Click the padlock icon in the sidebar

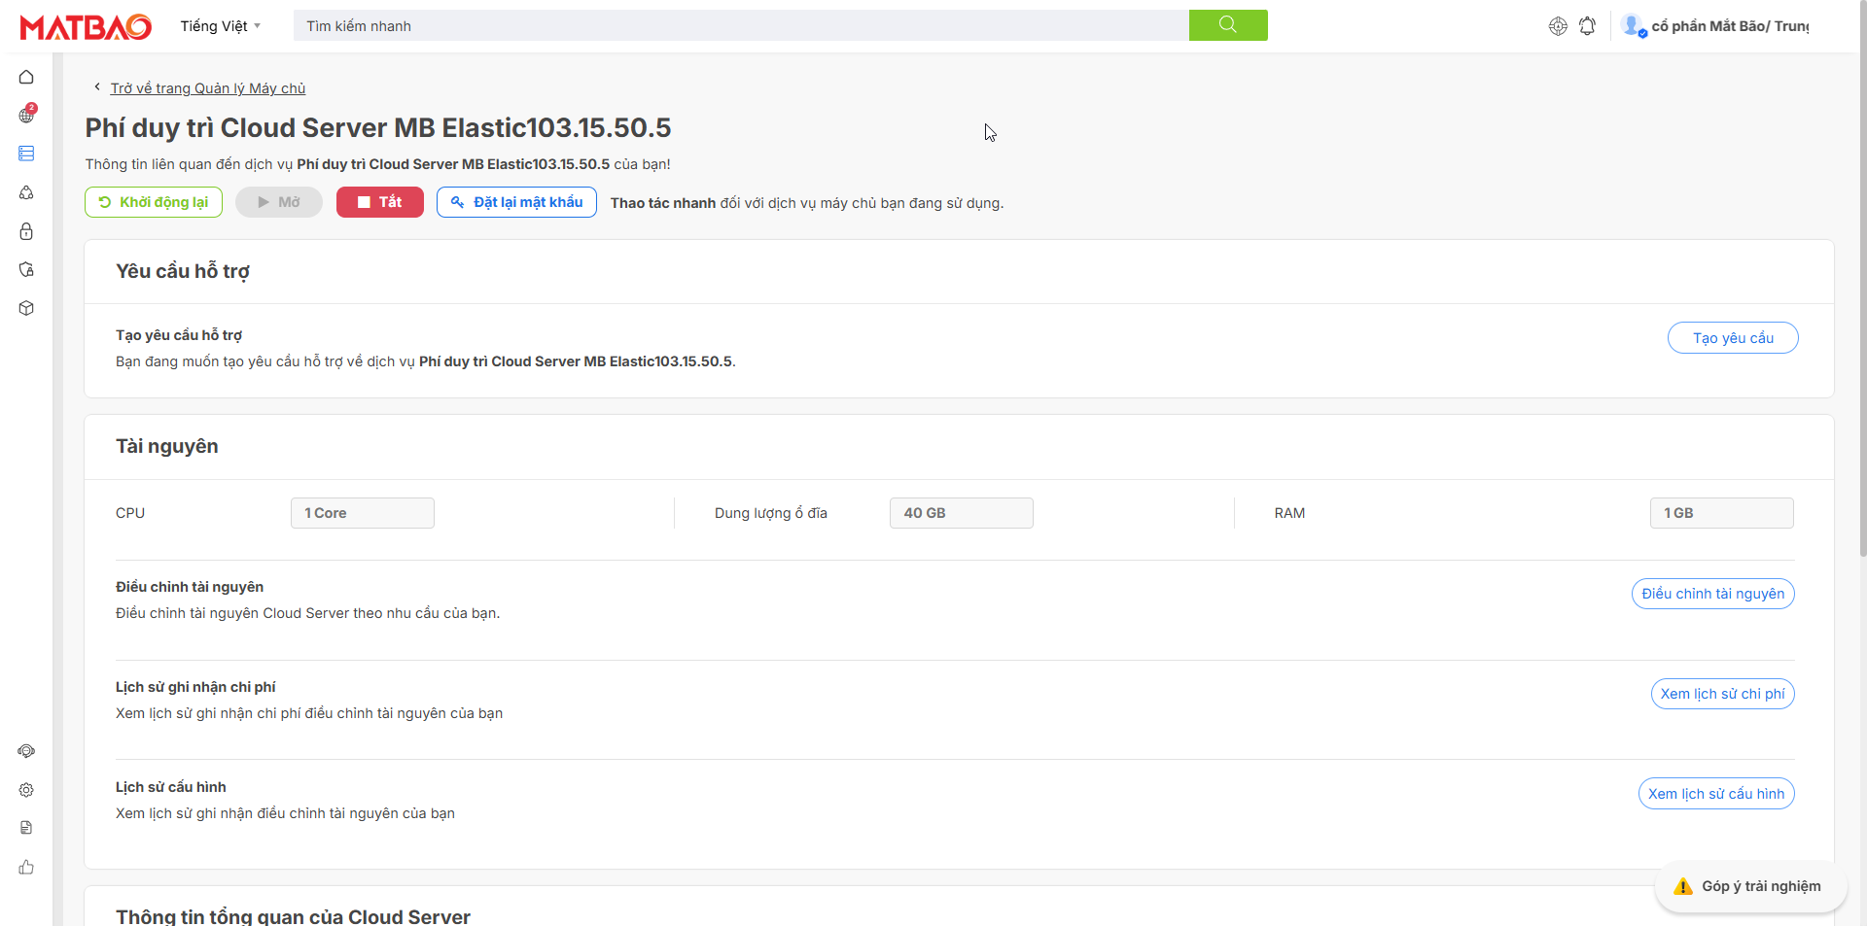[x=26, y=231]
